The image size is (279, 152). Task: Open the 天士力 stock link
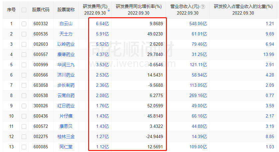coord(66,34)
